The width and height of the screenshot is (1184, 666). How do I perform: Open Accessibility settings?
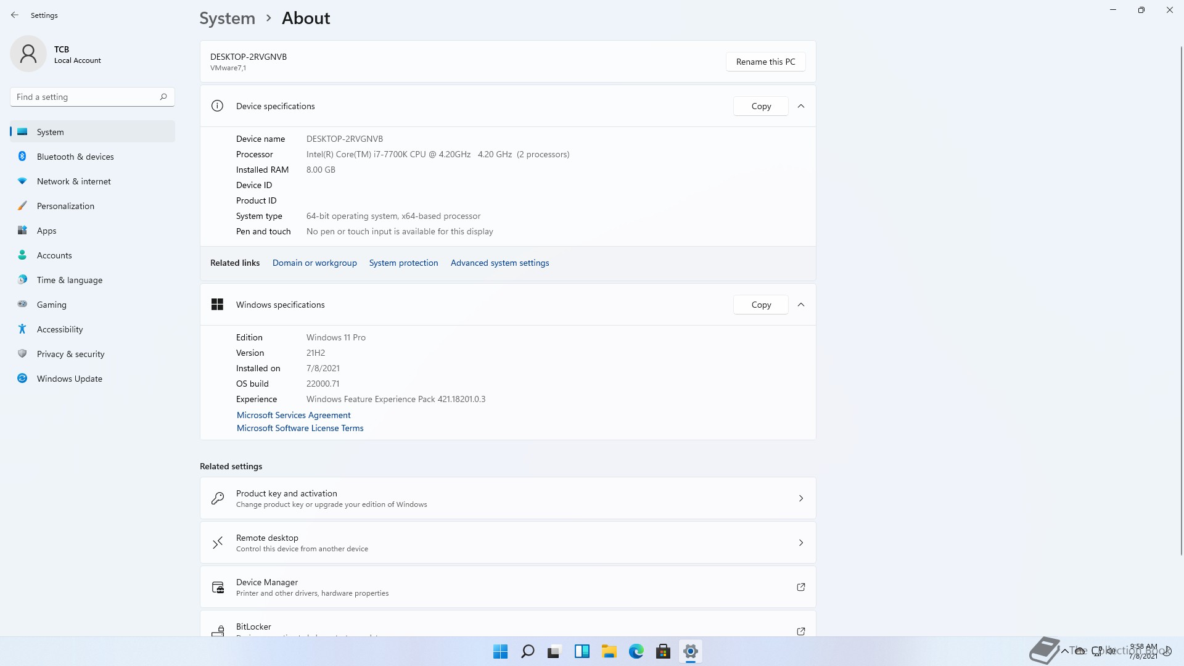(x=92, y=329)
